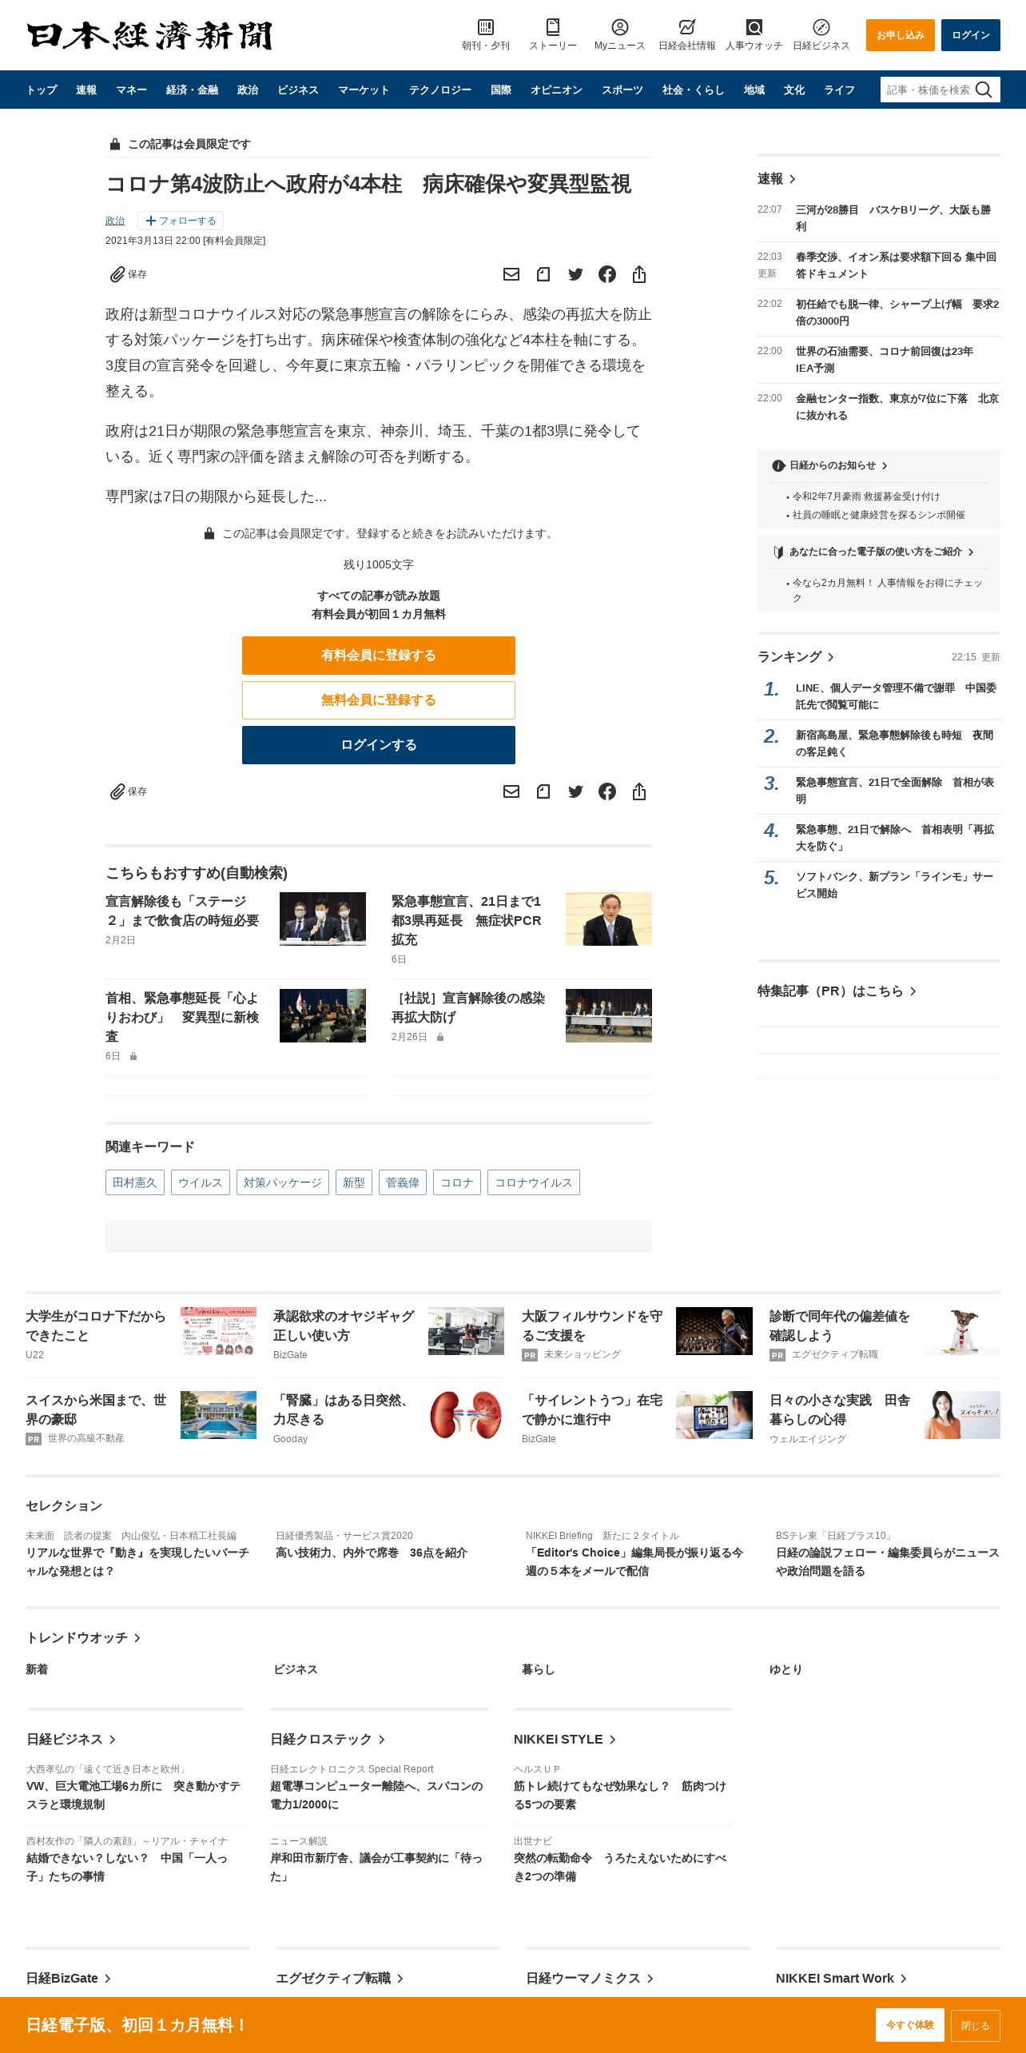Close the banner with 閉じる

976,2025
